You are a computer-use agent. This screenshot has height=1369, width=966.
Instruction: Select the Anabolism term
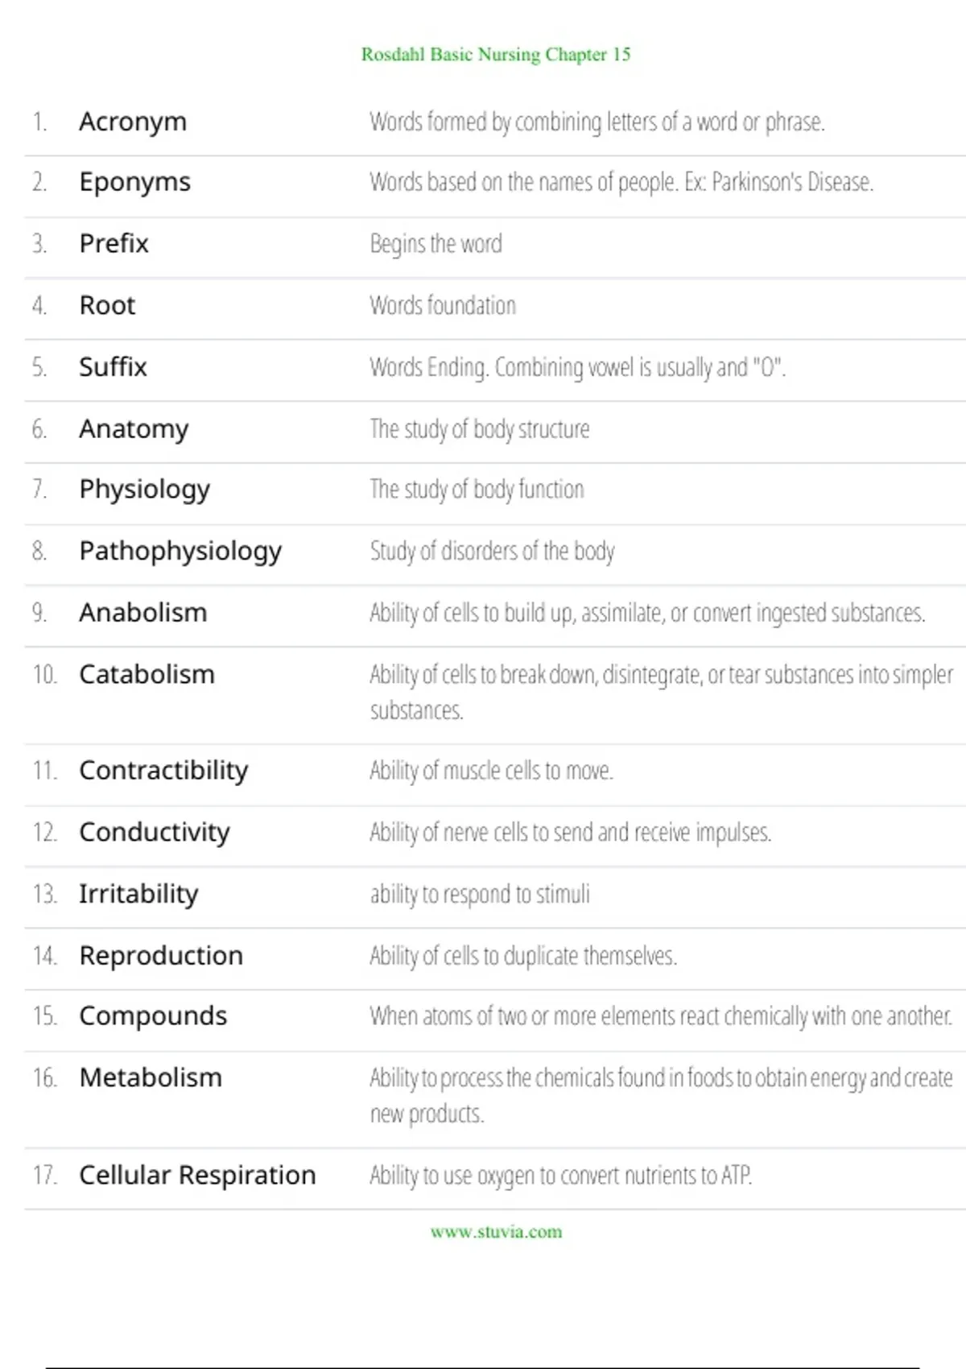click(x=142, y=613)
